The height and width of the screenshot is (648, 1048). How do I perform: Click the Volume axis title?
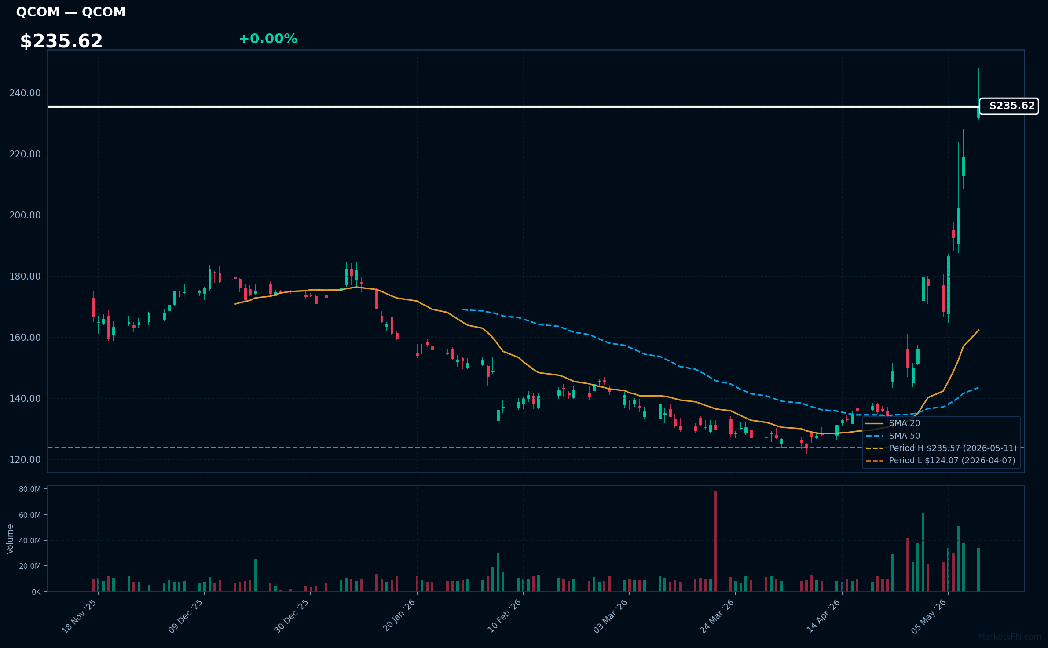(10, 539)
